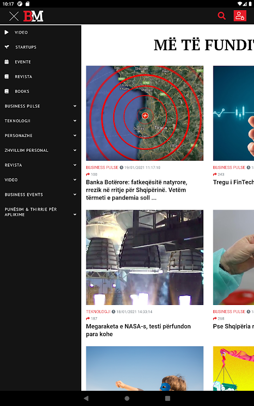254x406 pixels.
Task: Open Megaraketa e NASA-s article headline
Action: (x=138, y=330)
